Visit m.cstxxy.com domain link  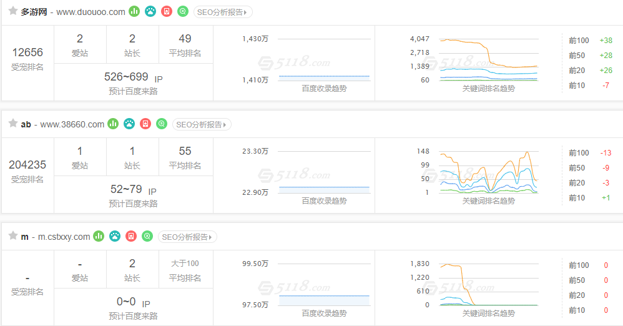tap(64, 237)
